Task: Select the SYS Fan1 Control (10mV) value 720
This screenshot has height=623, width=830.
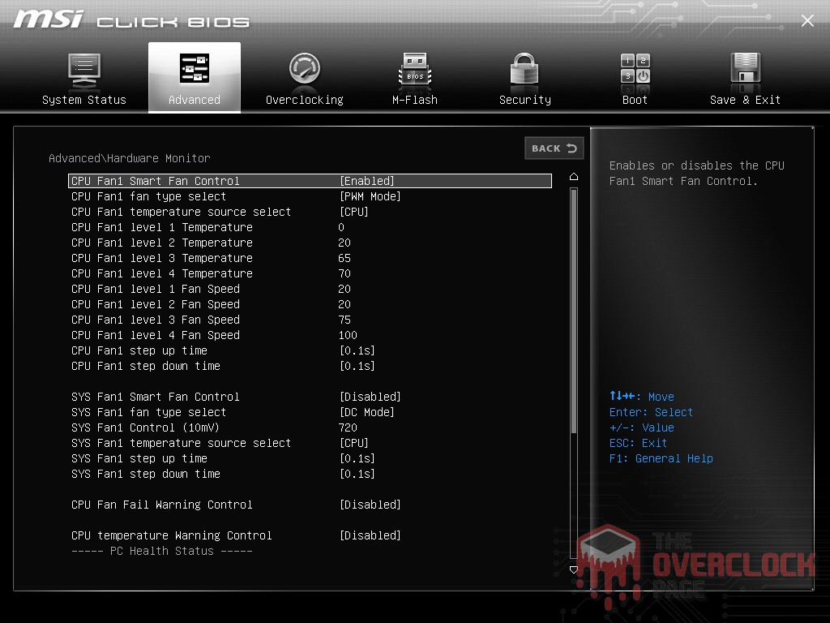Action: tap(348, 428)
